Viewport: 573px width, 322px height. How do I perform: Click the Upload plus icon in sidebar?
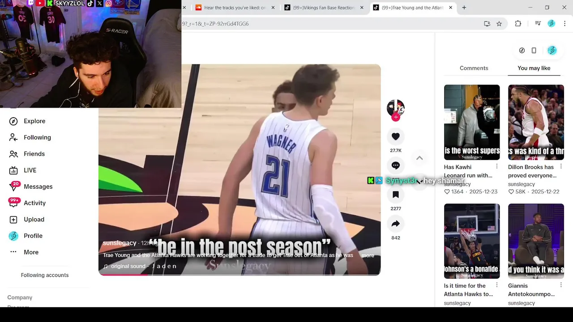pyautogui.click(x=13, y=220)
